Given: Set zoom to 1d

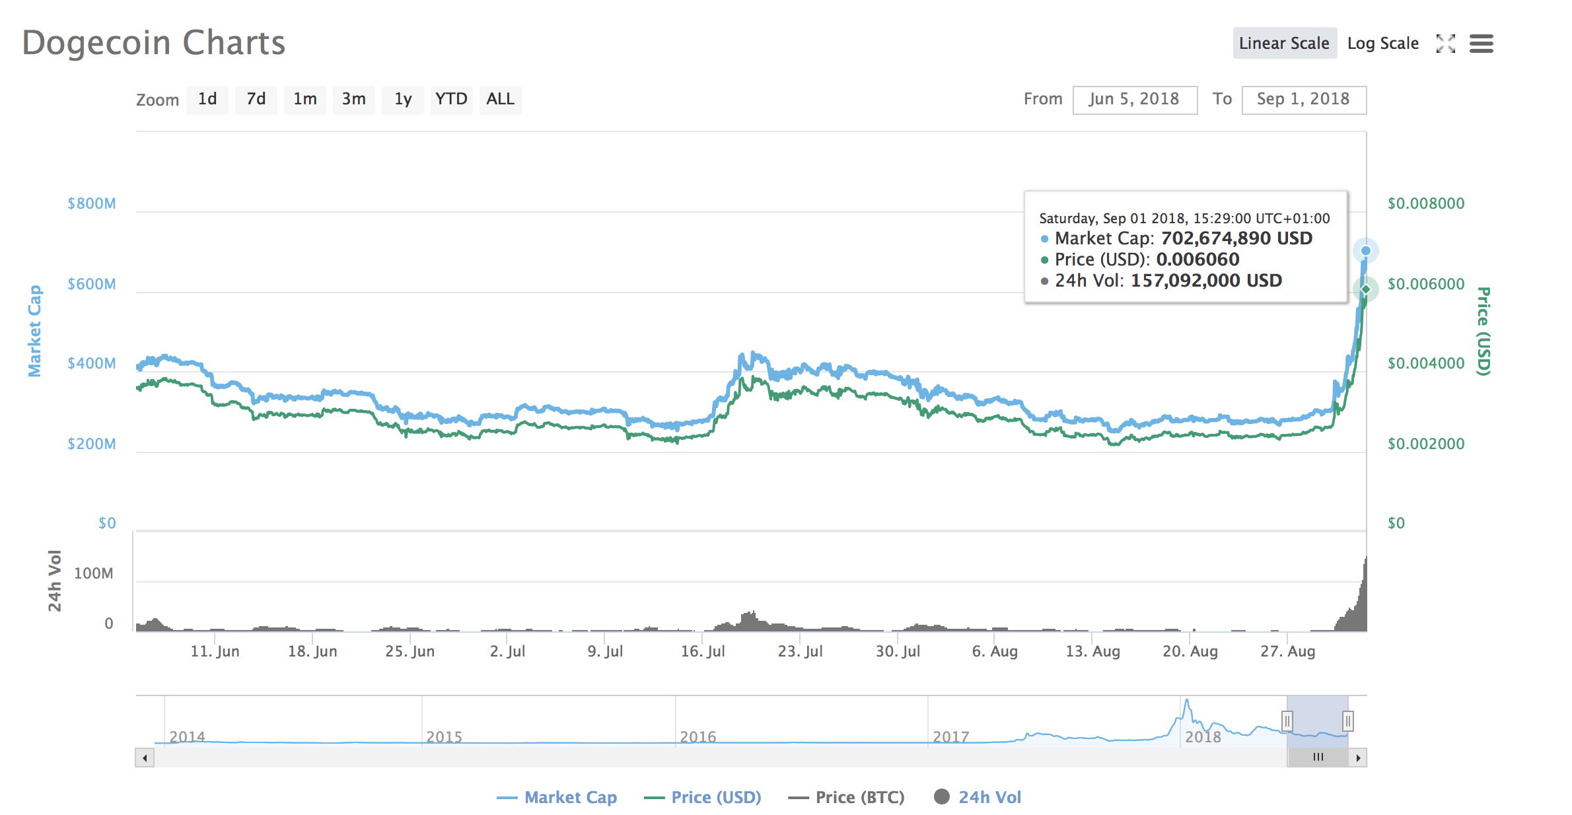Looking at the screenshot, I should [x=207, y=100].
